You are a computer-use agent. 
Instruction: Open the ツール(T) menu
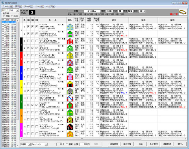40,6
